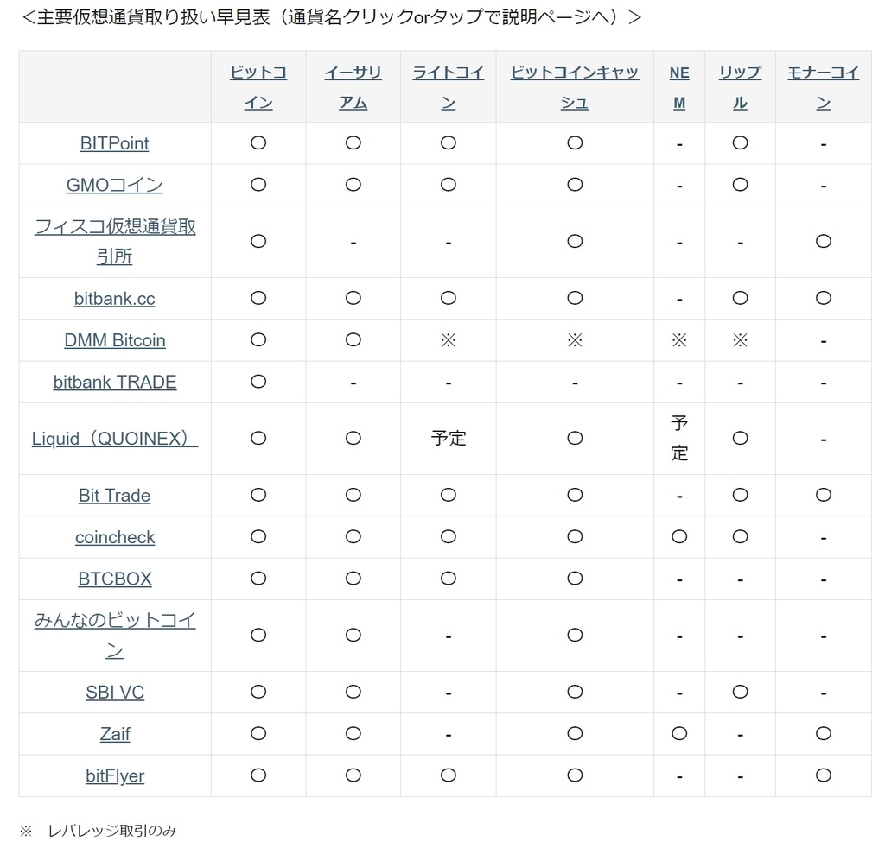Follow the GMOコイン exchange link
The height and width of the screenshot is (848, 885).
(115, 185)
